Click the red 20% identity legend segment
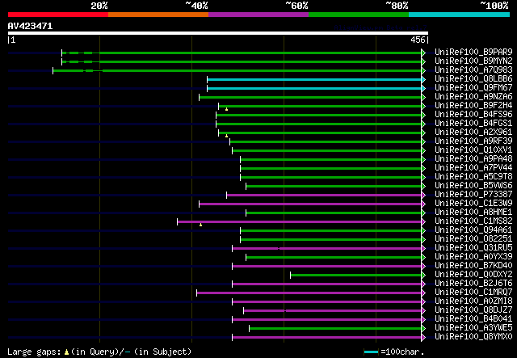 58,15
